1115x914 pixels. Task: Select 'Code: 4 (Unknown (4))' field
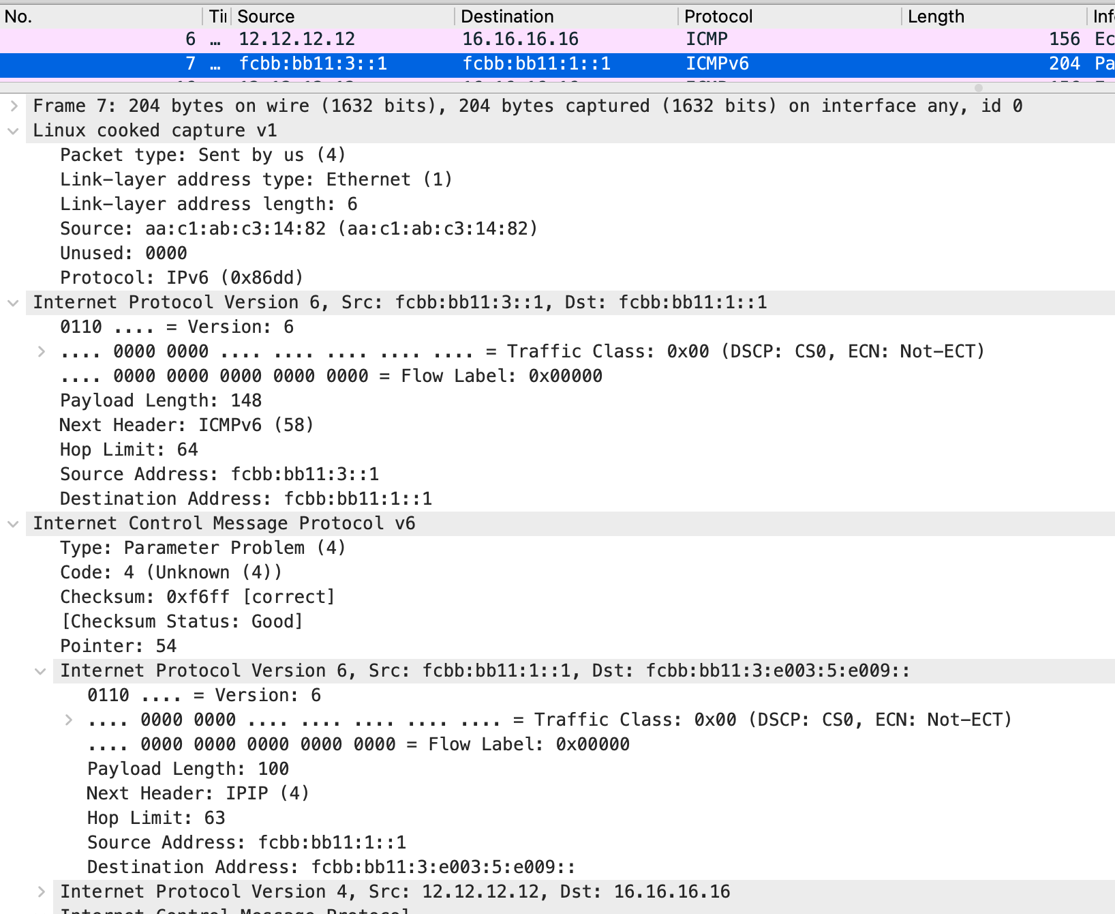(x=171, y=572)
